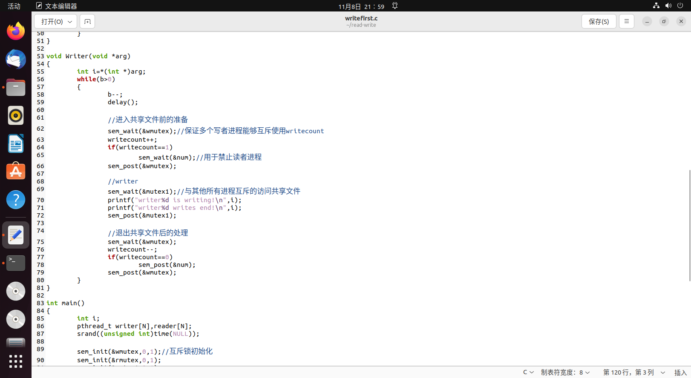
Task: Open the 文本编辑器 app menu
Action: (x=57, y=6)
